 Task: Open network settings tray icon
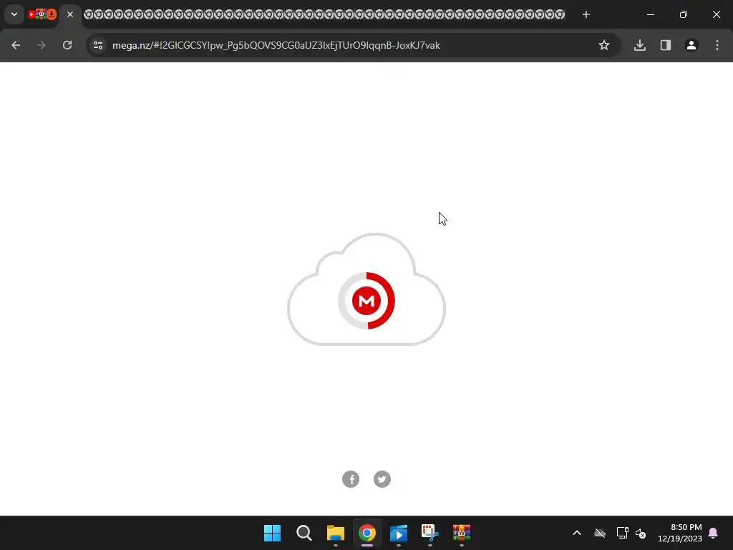click(622, 533)
